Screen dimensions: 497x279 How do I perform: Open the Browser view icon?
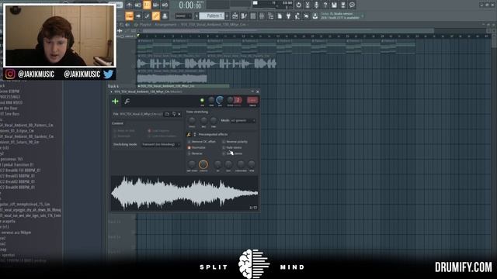click(271, 15)
